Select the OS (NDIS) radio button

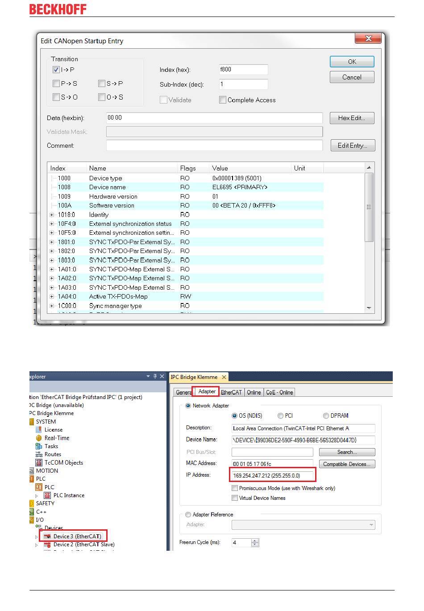[x=235, y=416]
